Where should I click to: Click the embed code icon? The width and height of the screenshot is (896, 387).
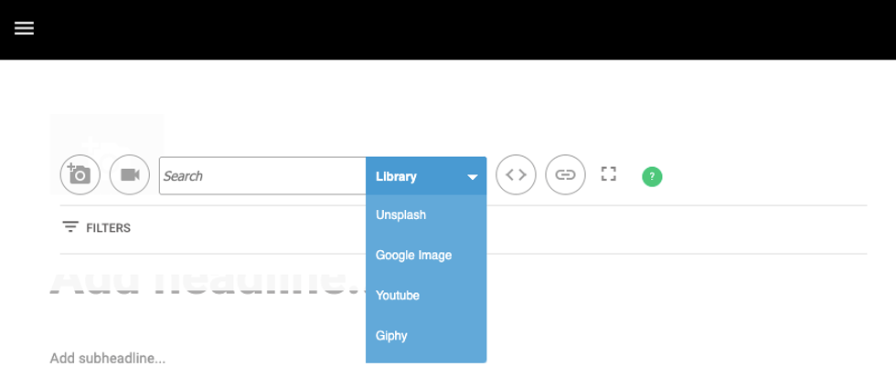[x=516, y=174]
